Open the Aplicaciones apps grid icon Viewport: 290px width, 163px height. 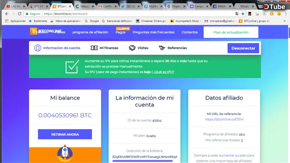7,21
